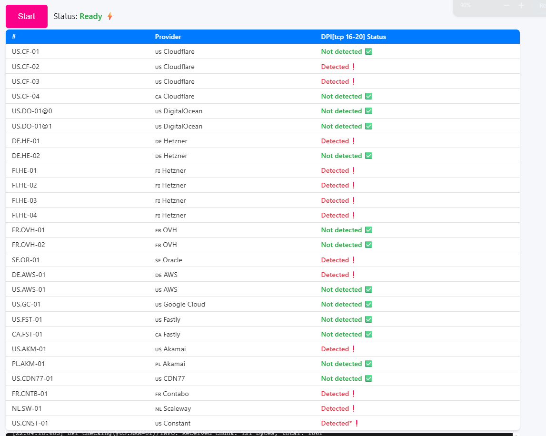This screenshot has height=436, width=546.
Task: Click 'Not detected' status in US.GC-01 row
Action: coord(342,304)
